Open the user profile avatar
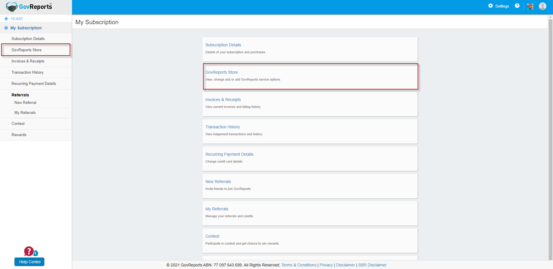This screenshot has width=553, height=269. (x=543, y=6)
